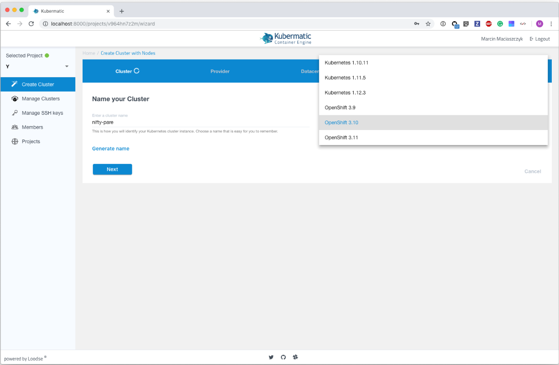Open the GitHub repository footer icon

pos(283,357)
